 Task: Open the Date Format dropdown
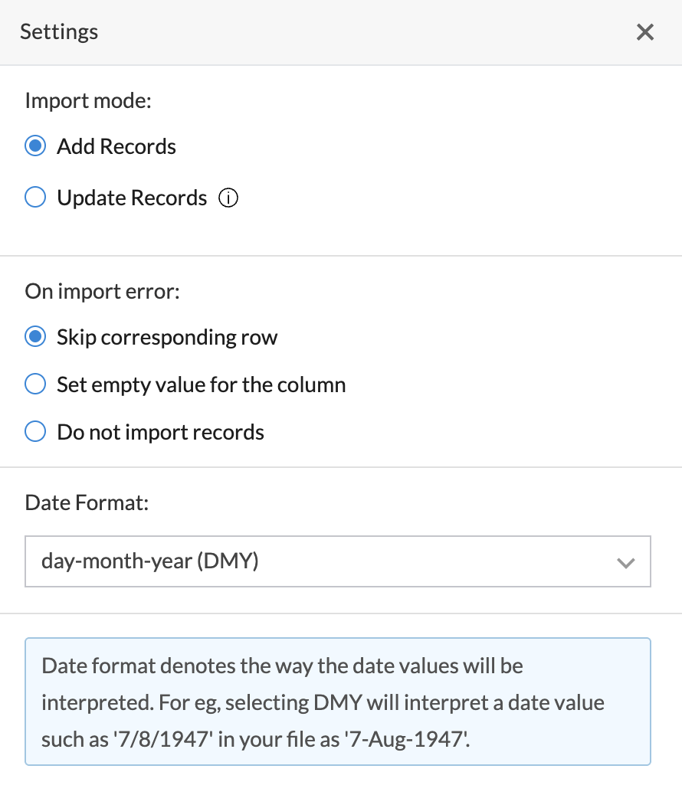point(337,561)
